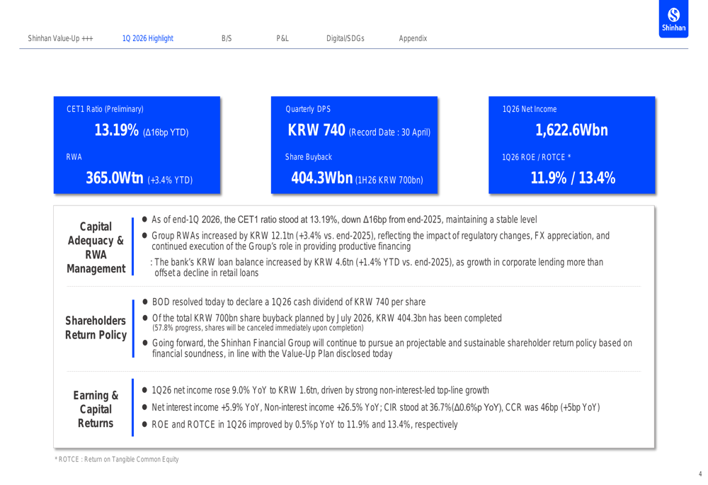The height and width of the screenshot is (485, 708).
Task: Open the Shinhan Value-Up +++ tab
Action: coord(60,38)
